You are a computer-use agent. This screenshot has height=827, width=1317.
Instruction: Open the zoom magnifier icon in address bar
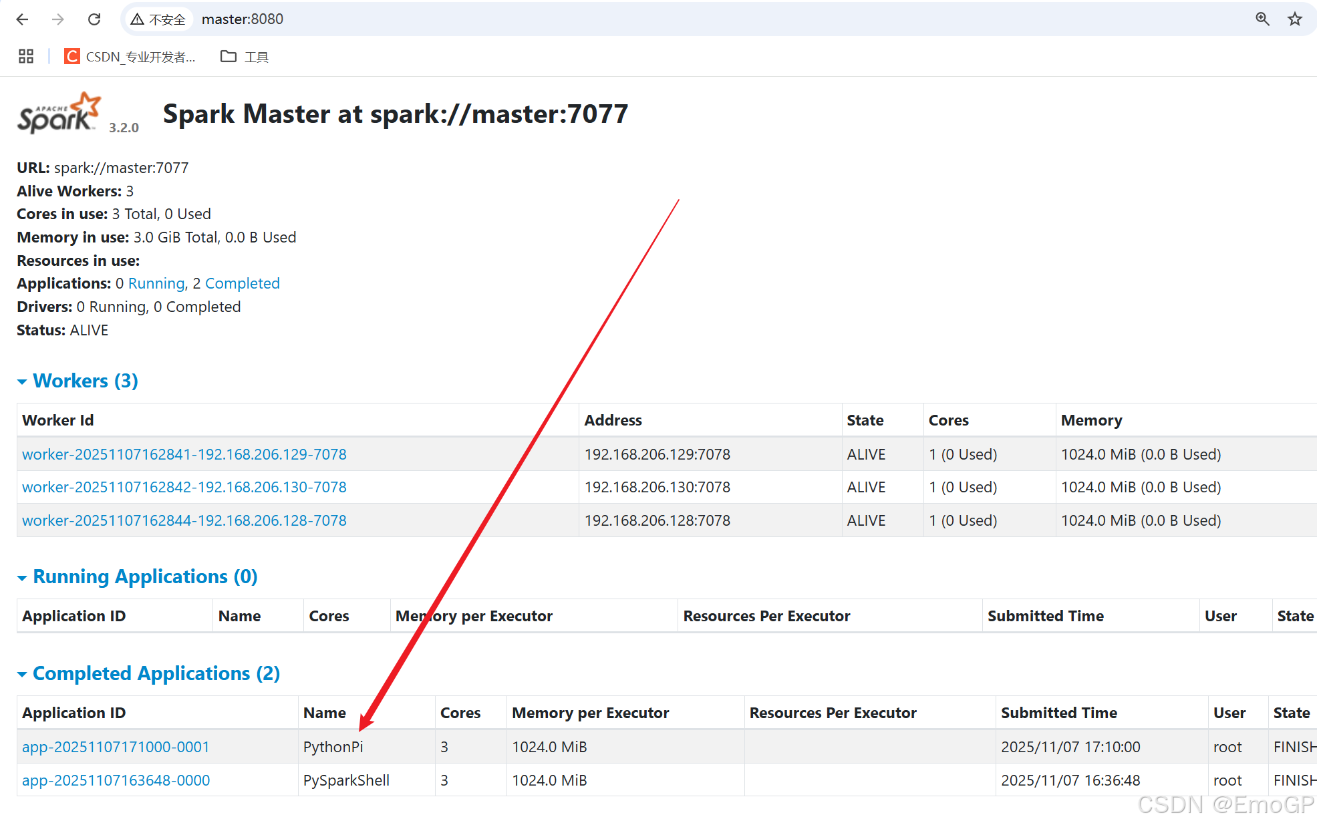click(x=1262, y=19)
